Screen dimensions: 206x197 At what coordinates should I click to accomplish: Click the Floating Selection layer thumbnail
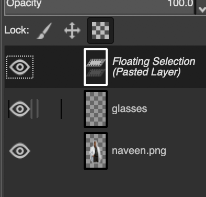[x=96, y=67]
